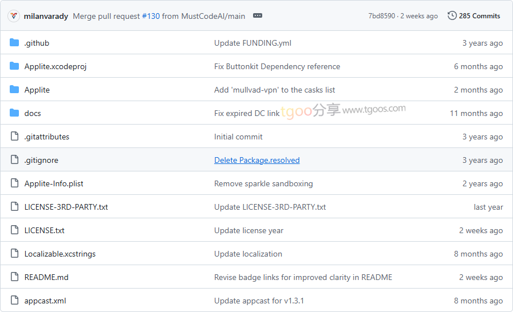The height and width of the screenshot is (312, 513).
Task: Open commit hash 7bd8590
Action: (x=381, y=16)
